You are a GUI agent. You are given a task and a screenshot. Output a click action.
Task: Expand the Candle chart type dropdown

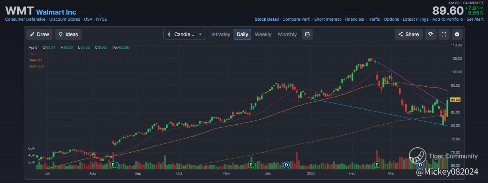coord(185,34)
